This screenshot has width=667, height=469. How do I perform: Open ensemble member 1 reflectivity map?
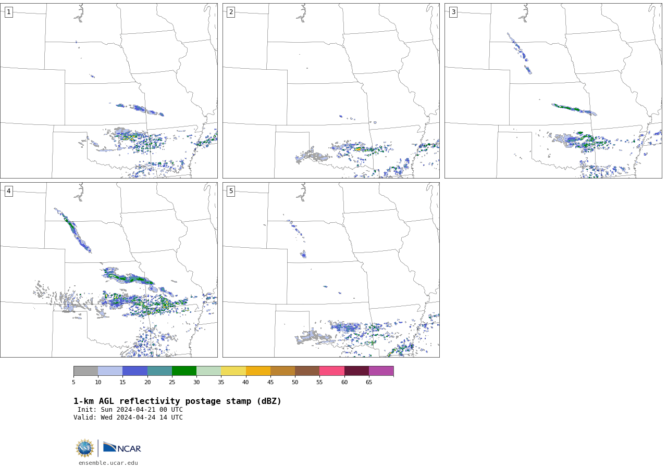pyautogui.click(x=108, y=91)
